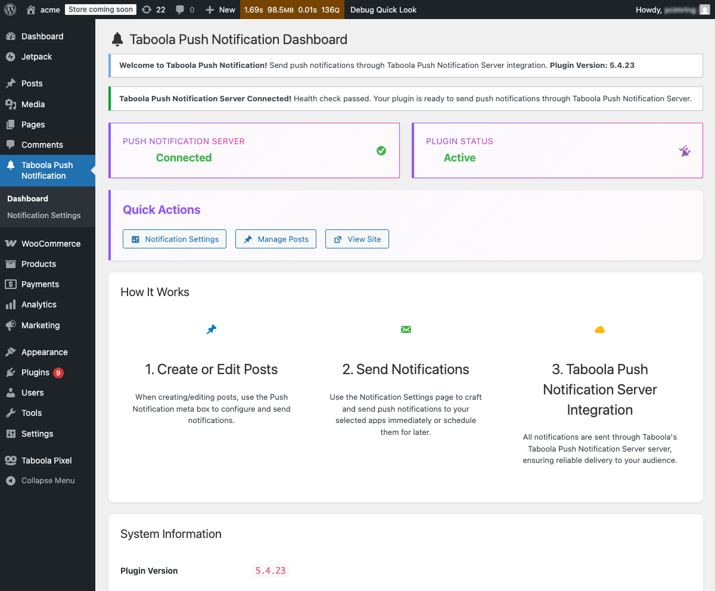This screenshot has height=591, width=715.
Task: Click the blue pushpin icon above step 1
Action: click(212, 329)
